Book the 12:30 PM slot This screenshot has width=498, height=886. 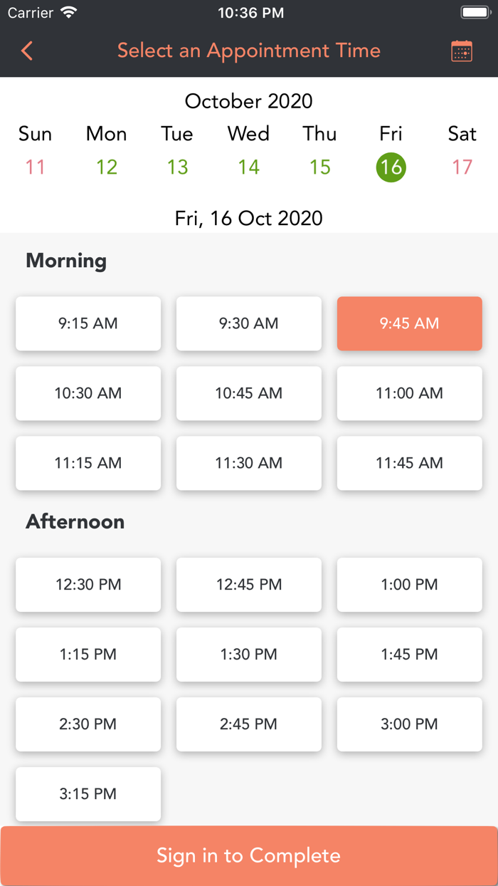point(88,585)
